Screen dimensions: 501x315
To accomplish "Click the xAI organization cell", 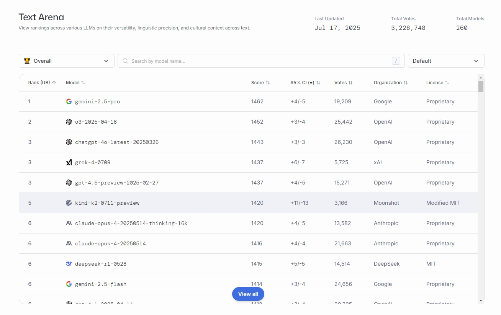I will (378, 162).
